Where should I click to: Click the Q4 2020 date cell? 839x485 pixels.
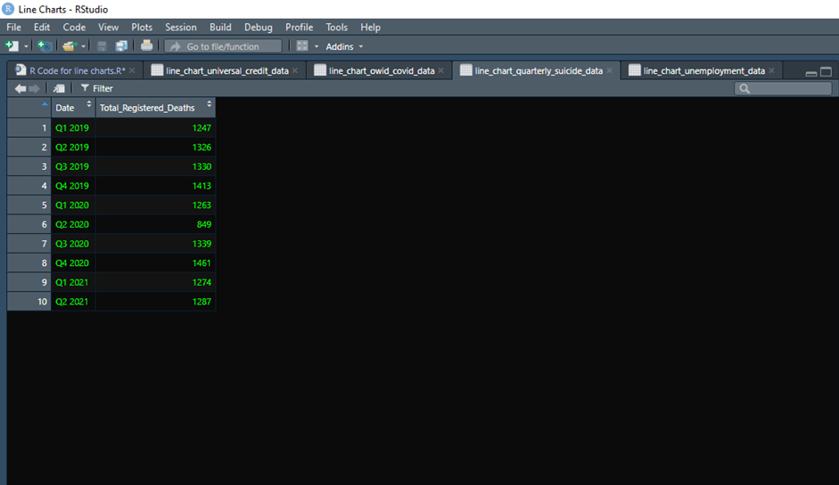72,263
